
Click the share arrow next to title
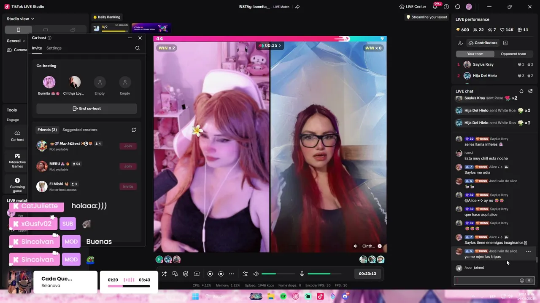tap(297, 7)
